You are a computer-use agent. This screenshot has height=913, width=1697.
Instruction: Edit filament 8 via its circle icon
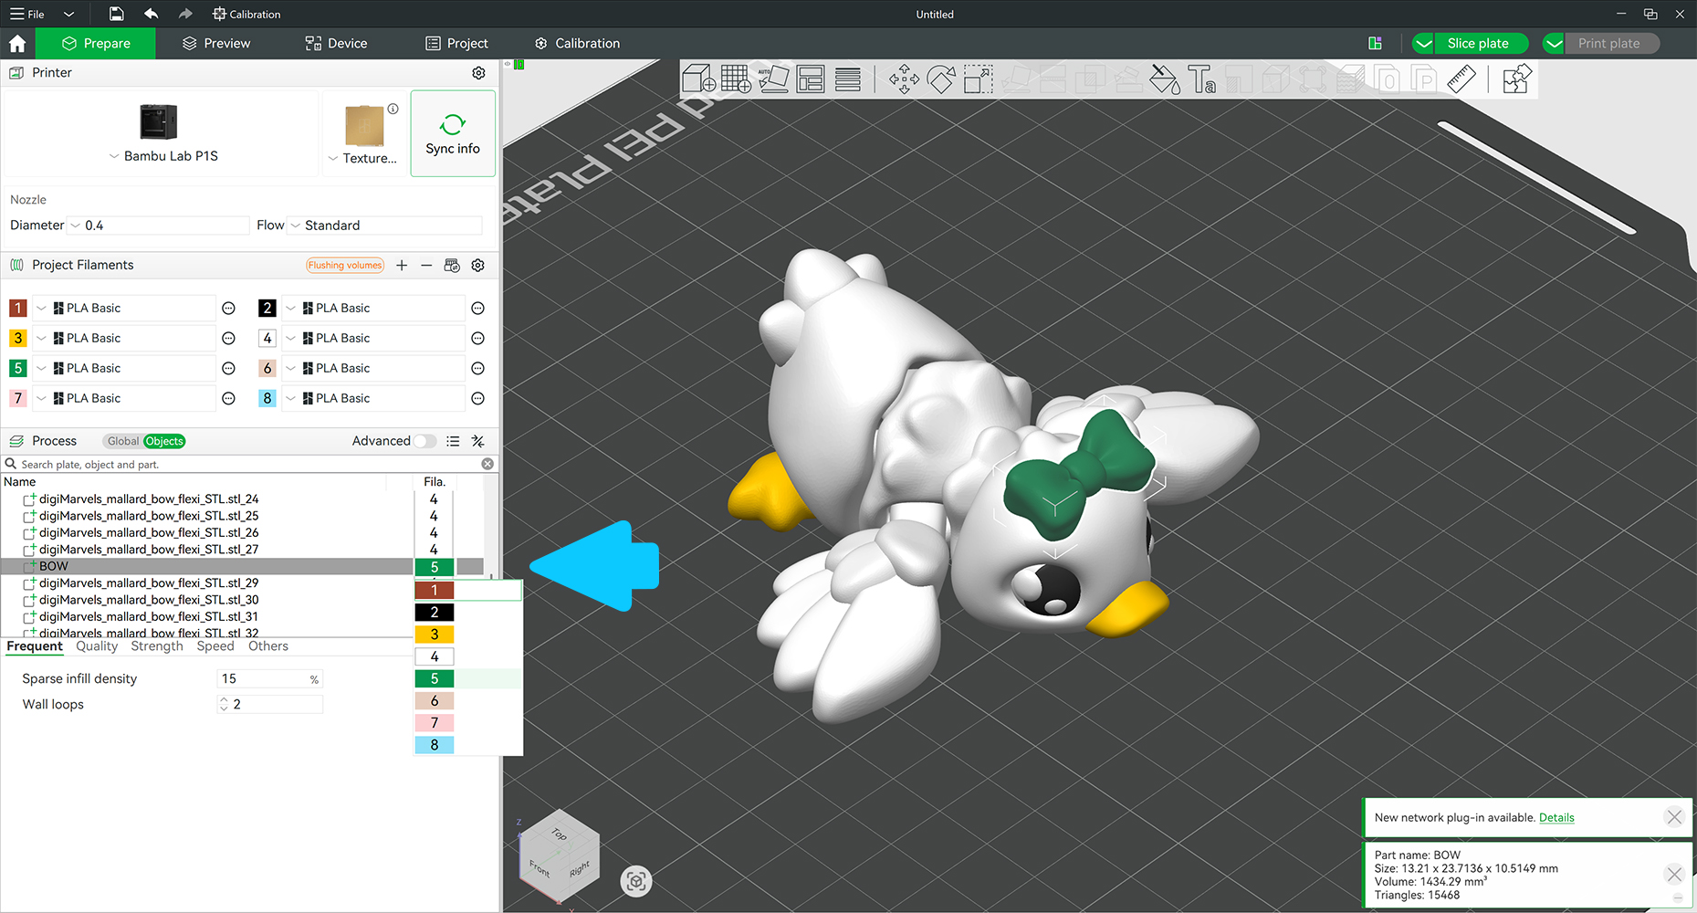point(477,399)
